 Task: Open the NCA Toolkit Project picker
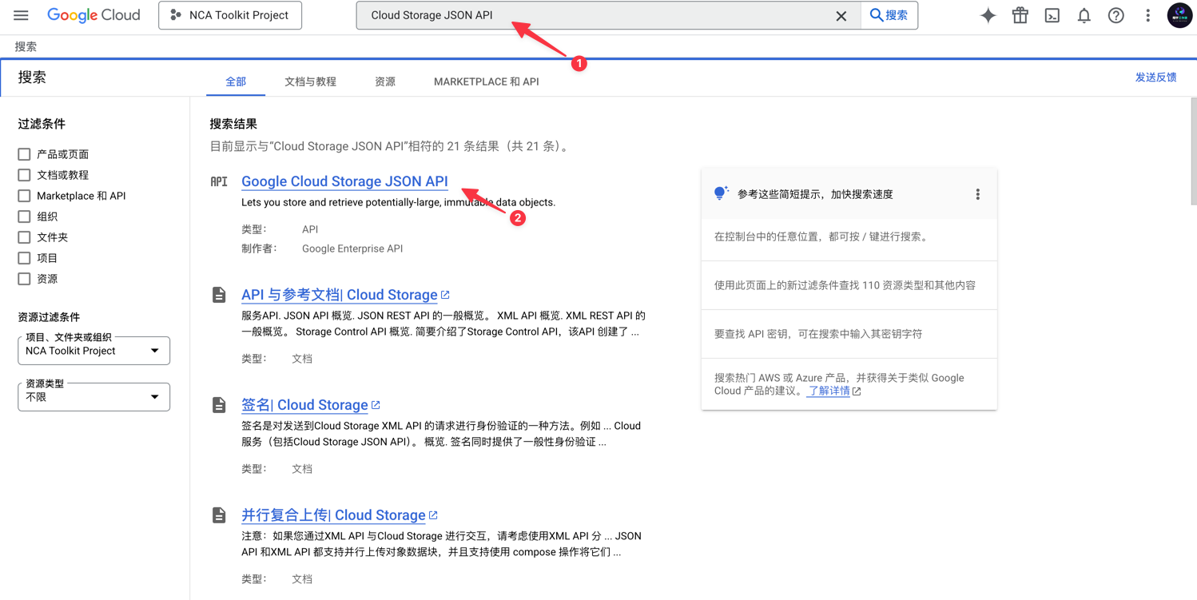click(x=230, y=15)
